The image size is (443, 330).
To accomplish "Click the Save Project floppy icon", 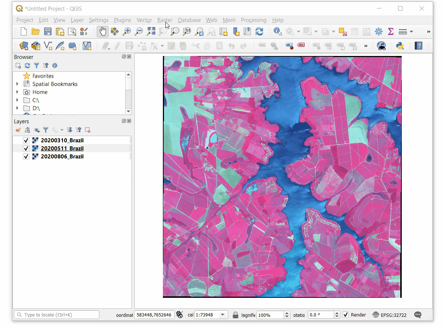I will tap(48, 31).
